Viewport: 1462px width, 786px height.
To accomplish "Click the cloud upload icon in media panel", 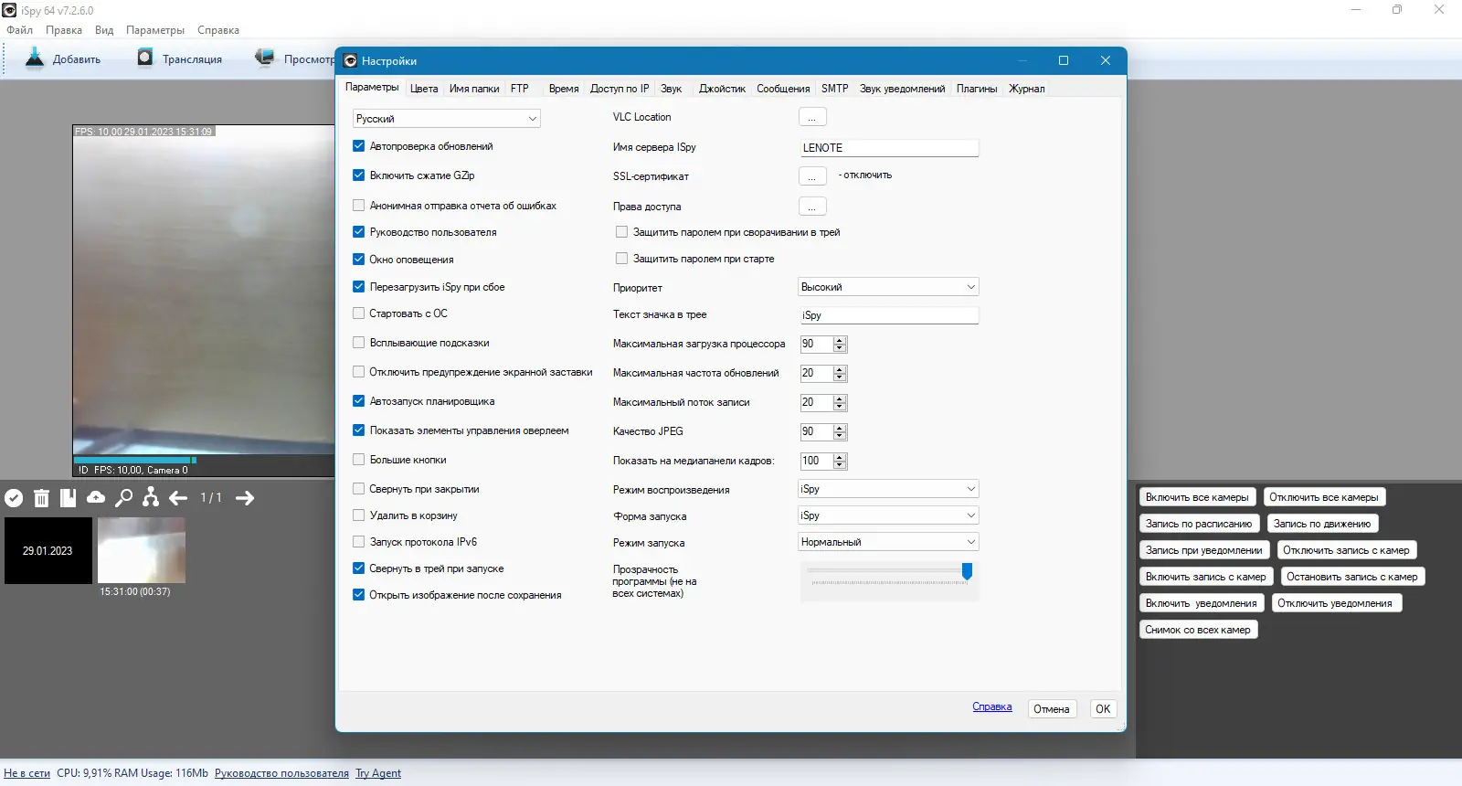I will (x=96, y=498).
